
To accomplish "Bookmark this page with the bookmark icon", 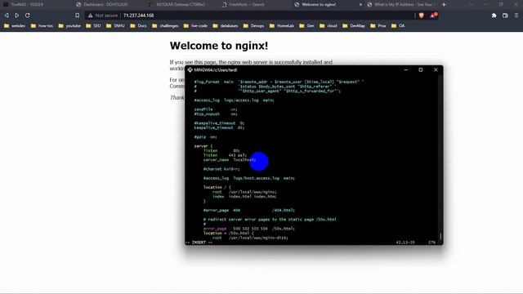I will pos(78,16).
